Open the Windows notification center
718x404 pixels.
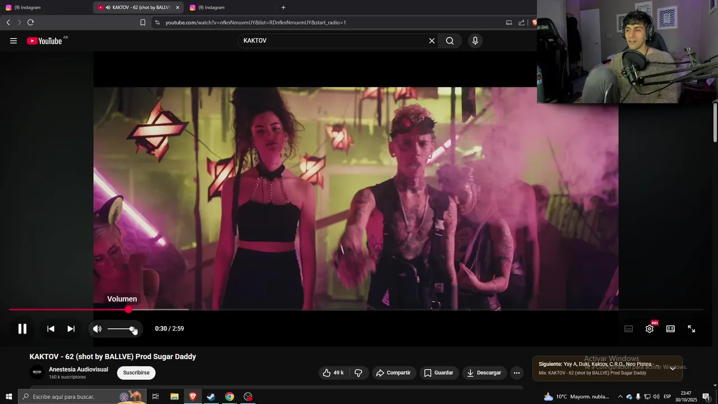click(x=706, y=397)
